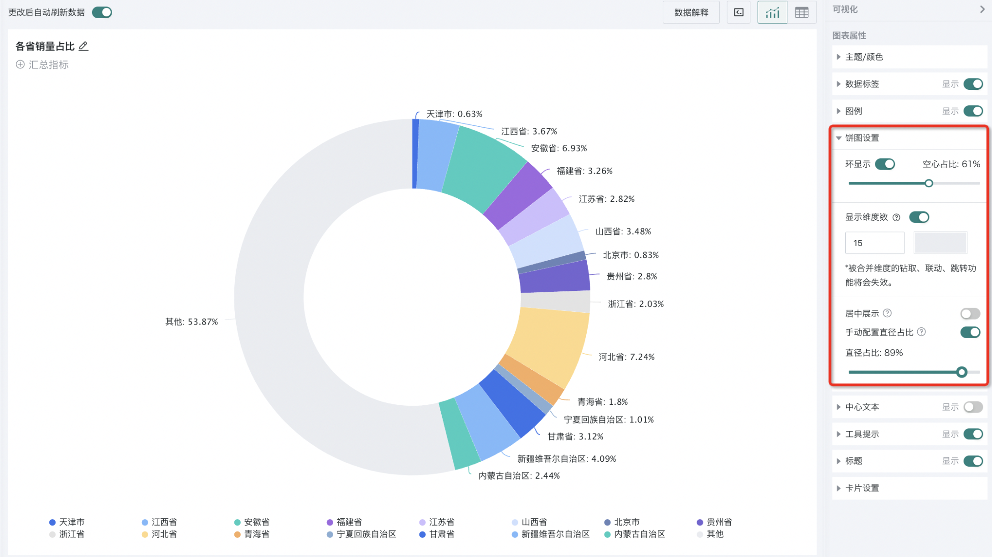
Task: Click the 新疆维吾尔自治区 legend dot
Action: pos(515,535)
